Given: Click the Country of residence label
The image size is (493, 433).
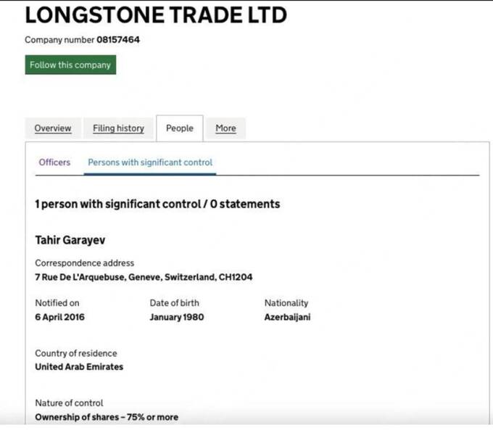Looking at the screenshot, I should [x=75, y=353].
